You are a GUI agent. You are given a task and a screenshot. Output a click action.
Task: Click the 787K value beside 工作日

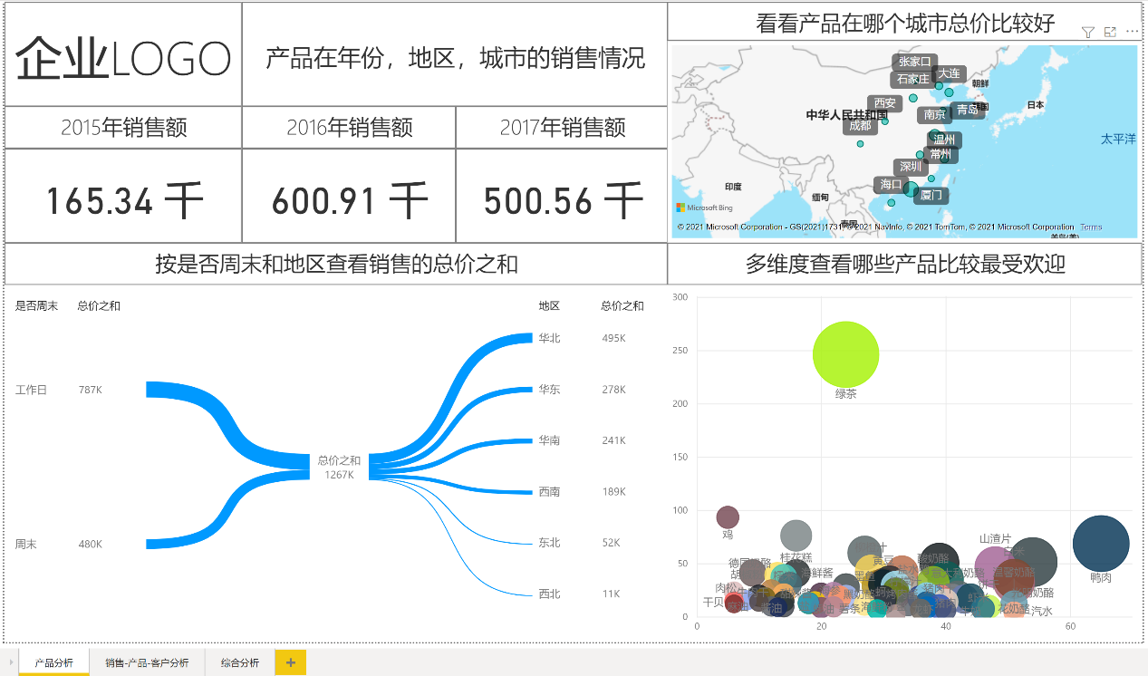(x=91, y=390)
